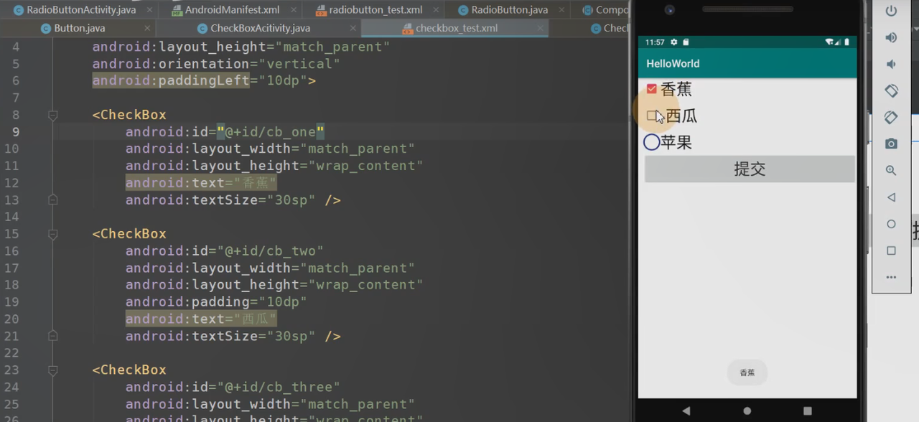Screen dimensions: 919x422
Task: Click the emulator sidebar back triangle
Action: click(891, 197)
